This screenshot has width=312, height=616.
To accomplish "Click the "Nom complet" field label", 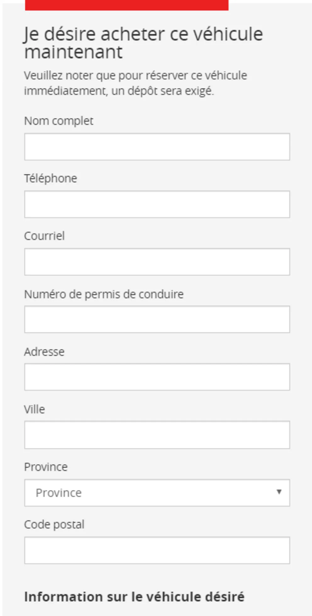I will click(x=59, y=121).
